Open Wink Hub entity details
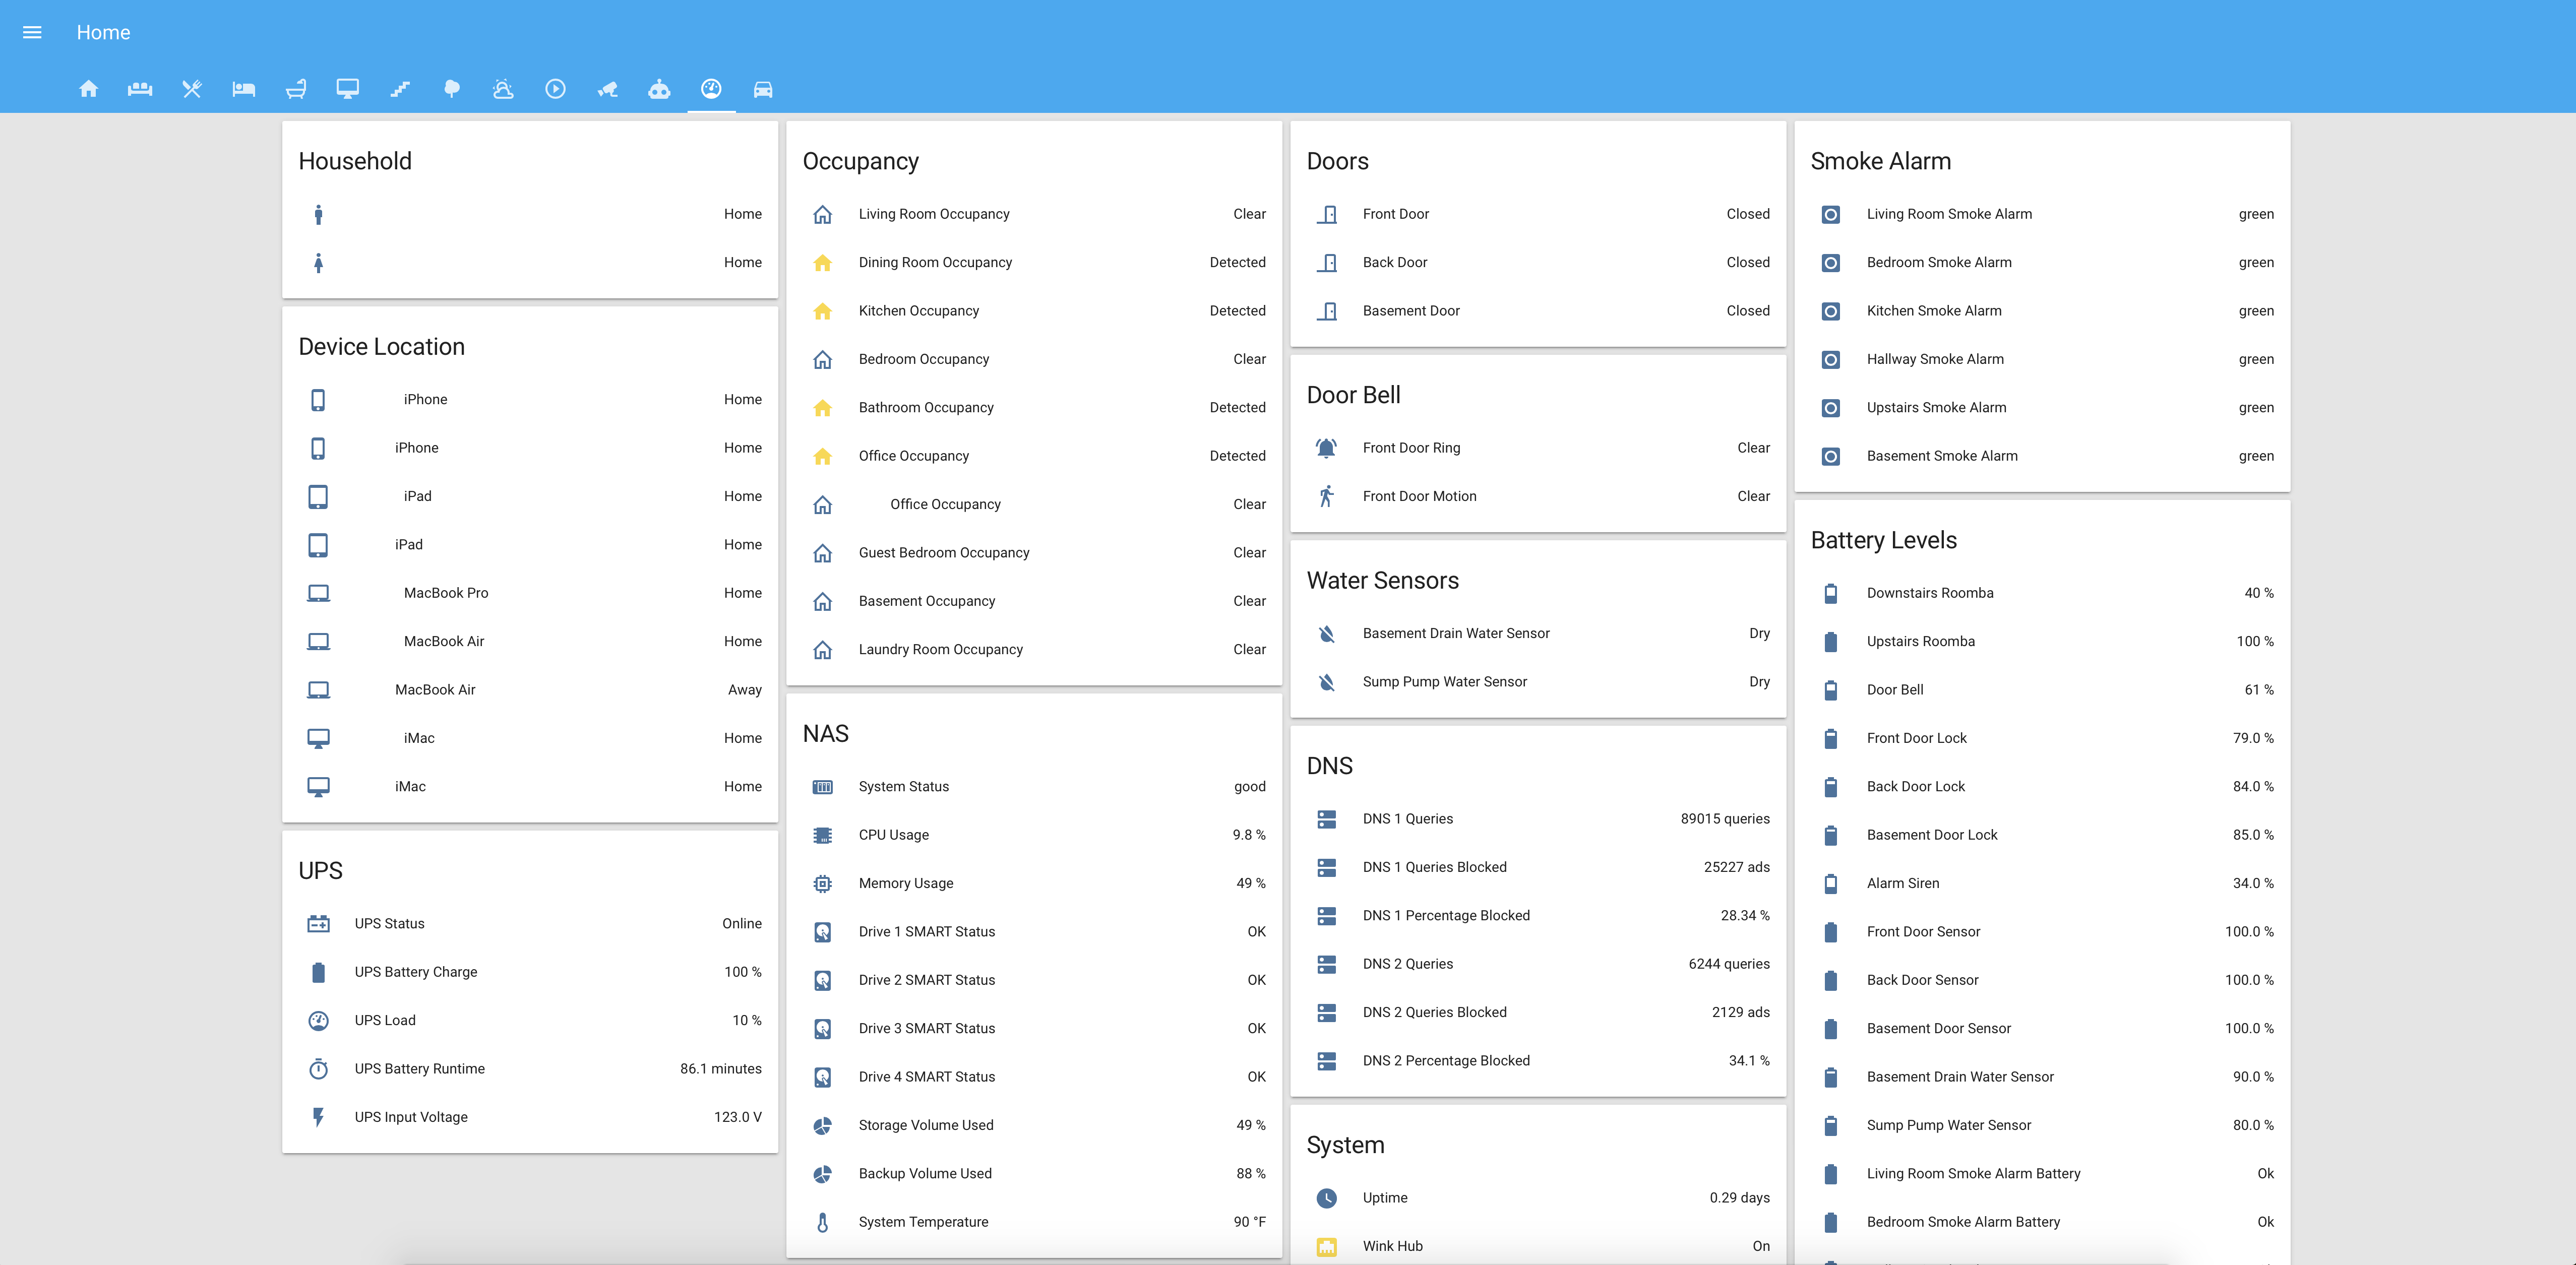The width and height of the screenshot is (2576, 1265). tap(1392, 1246)
